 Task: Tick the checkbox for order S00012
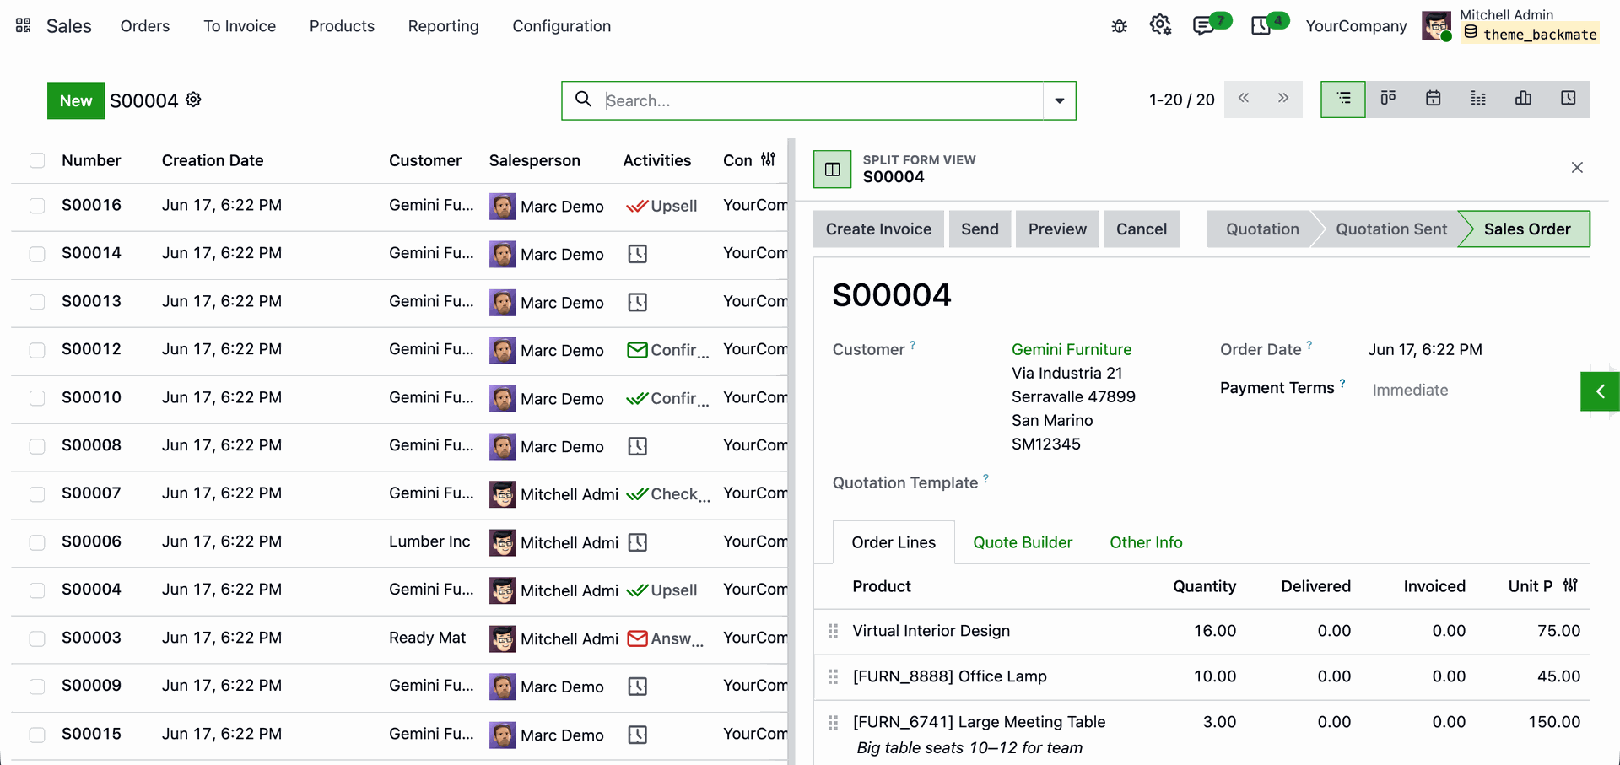(37, 350)
